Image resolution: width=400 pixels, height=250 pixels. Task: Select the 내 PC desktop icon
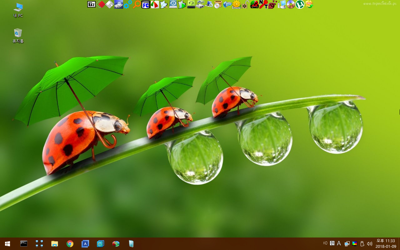coord(18,10)
